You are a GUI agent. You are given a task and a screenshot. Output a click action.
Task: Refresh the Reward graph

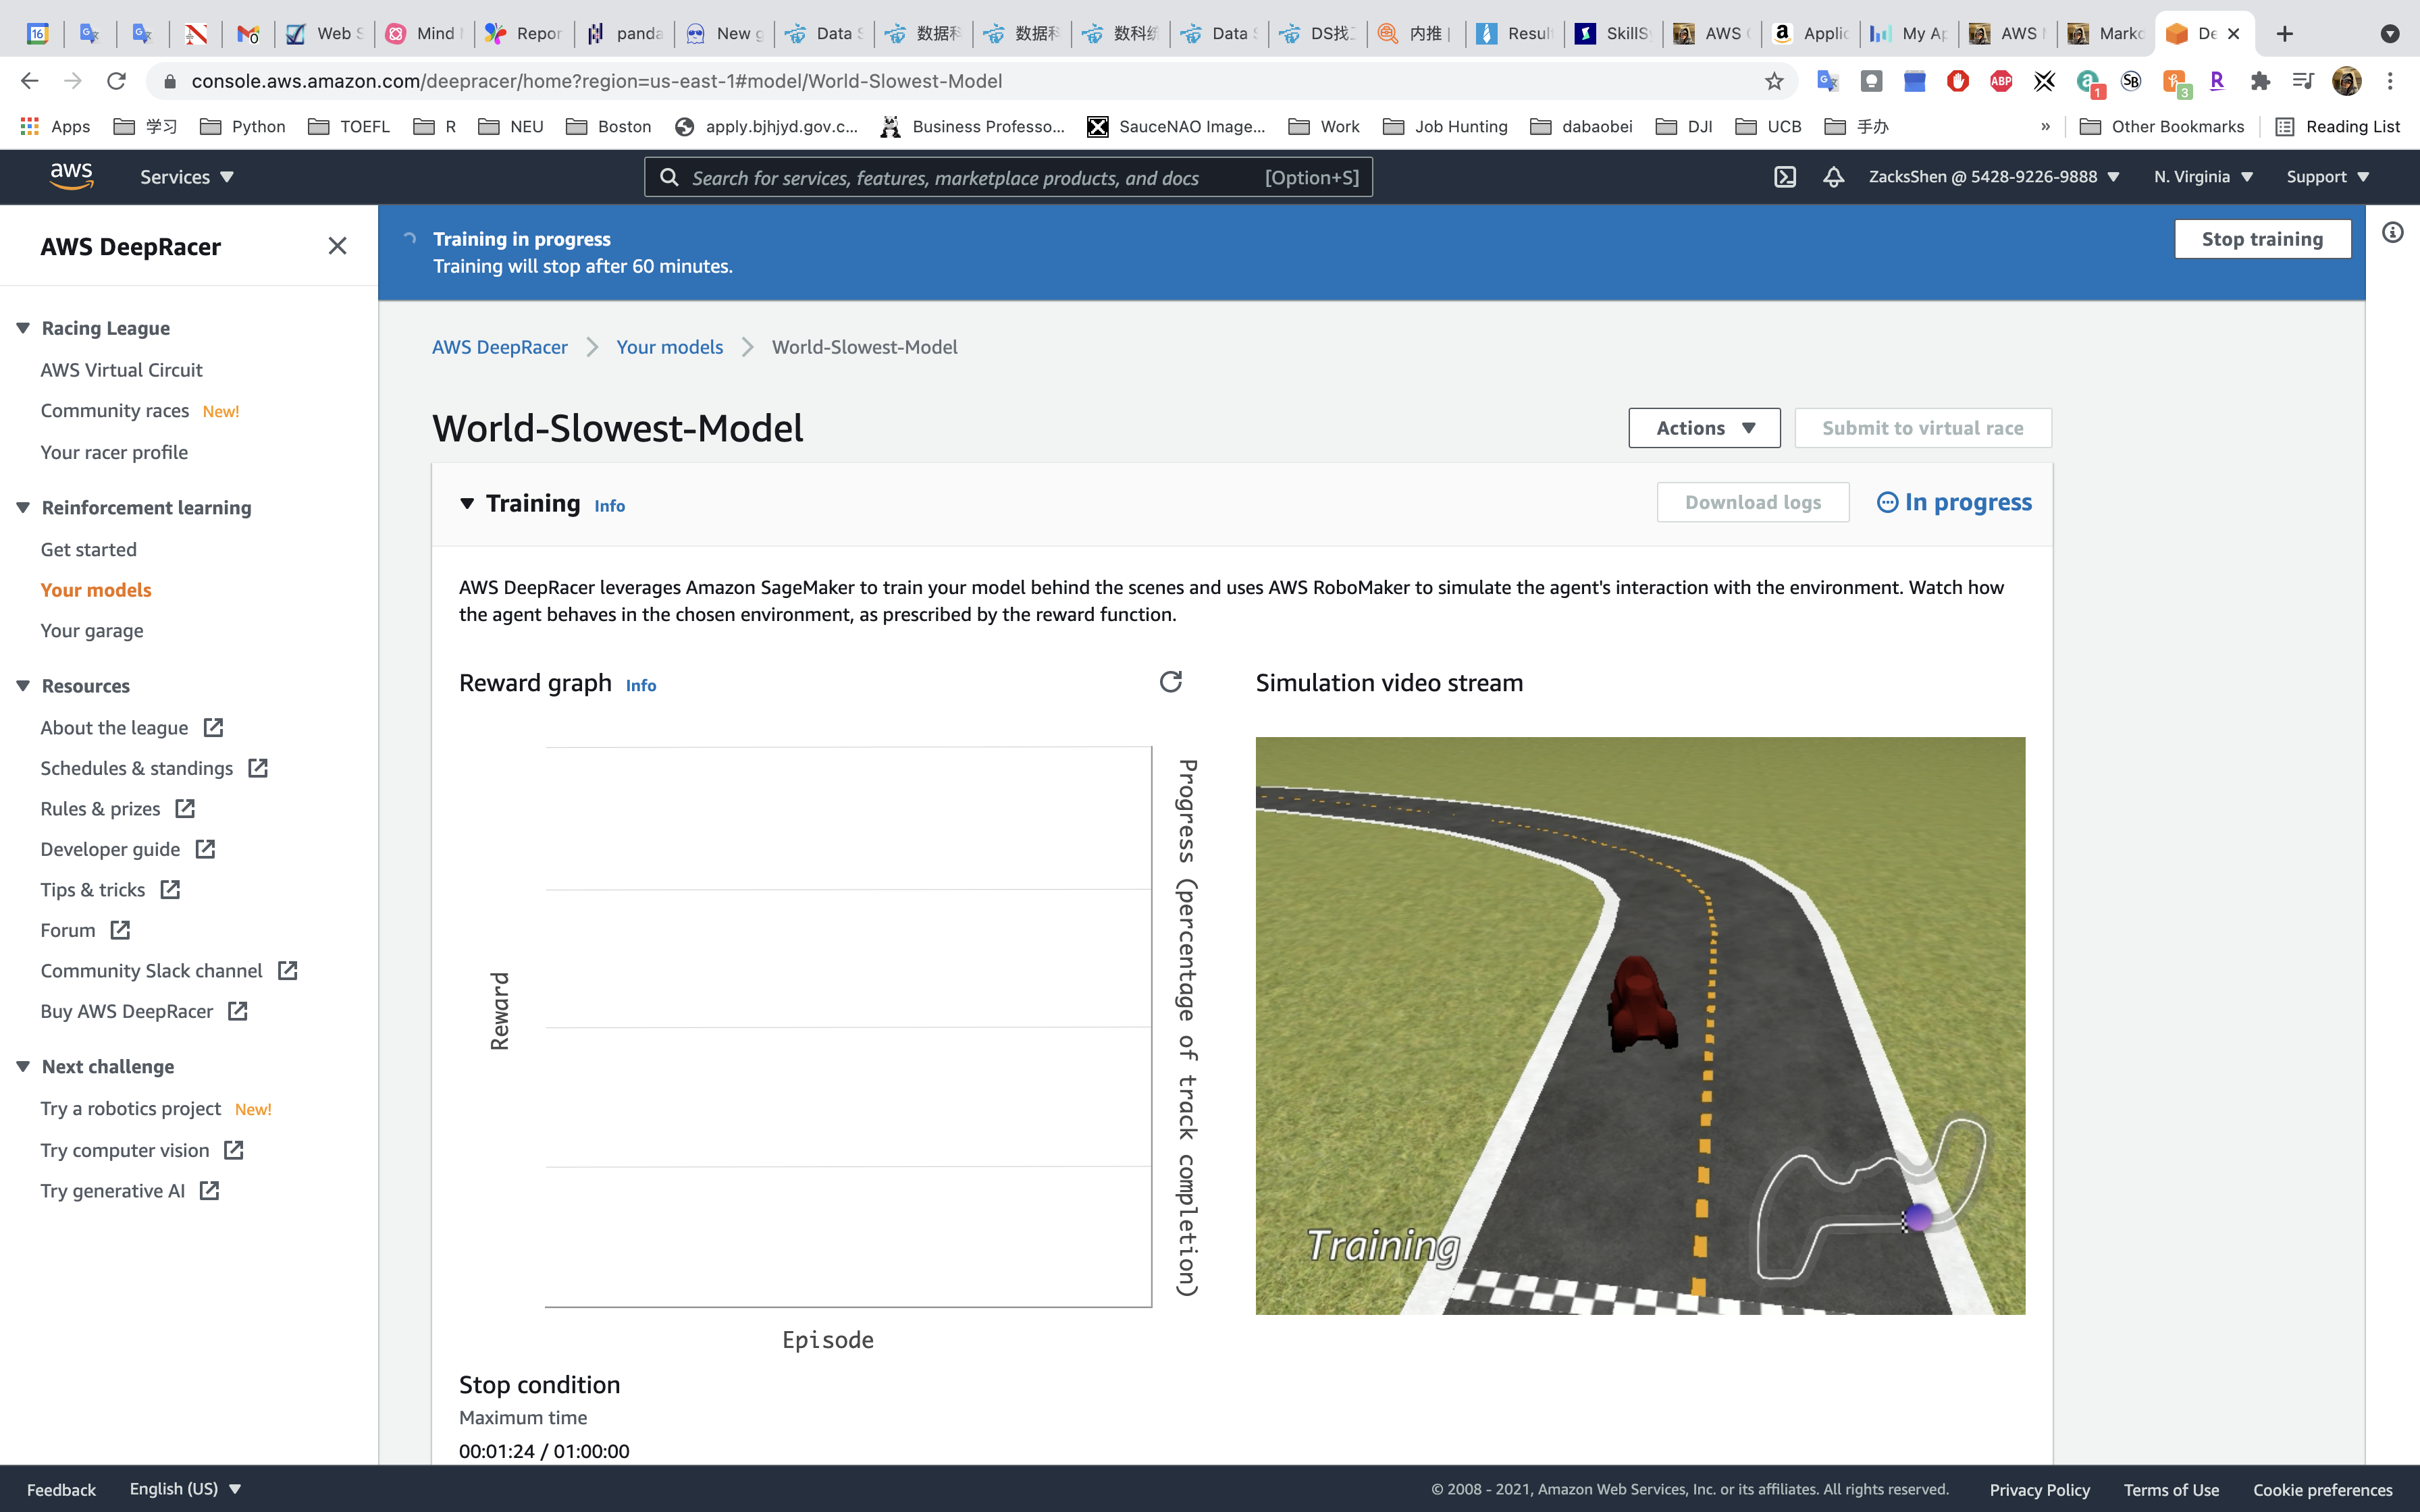click(x=1170, y=682)
